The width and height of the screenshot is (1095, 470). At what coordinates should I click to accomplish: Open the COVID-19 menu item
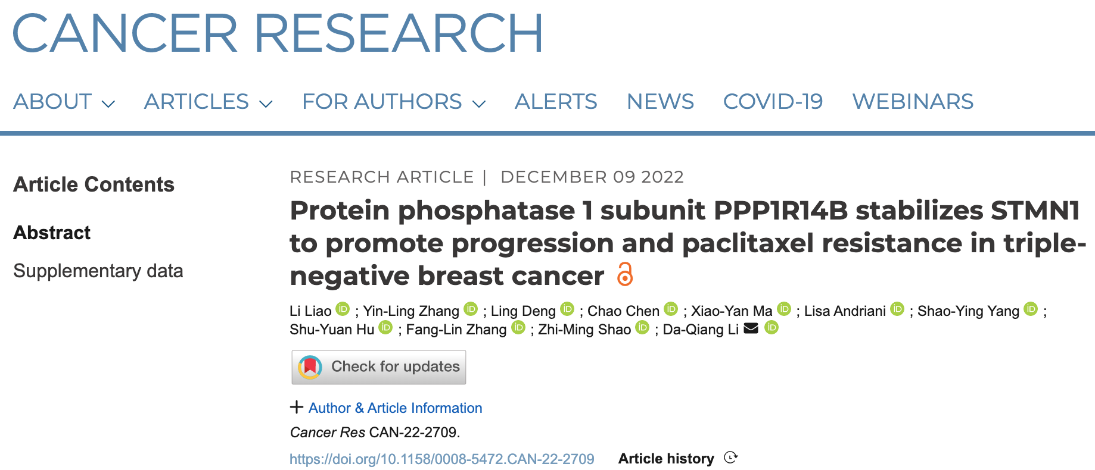click(773, 102)
